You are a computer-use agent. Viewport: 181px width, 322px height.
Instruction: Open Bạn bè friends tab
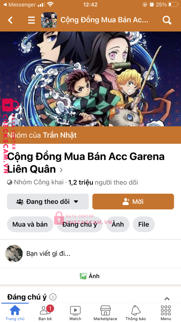pyautogui.click(x=45, y=310)
